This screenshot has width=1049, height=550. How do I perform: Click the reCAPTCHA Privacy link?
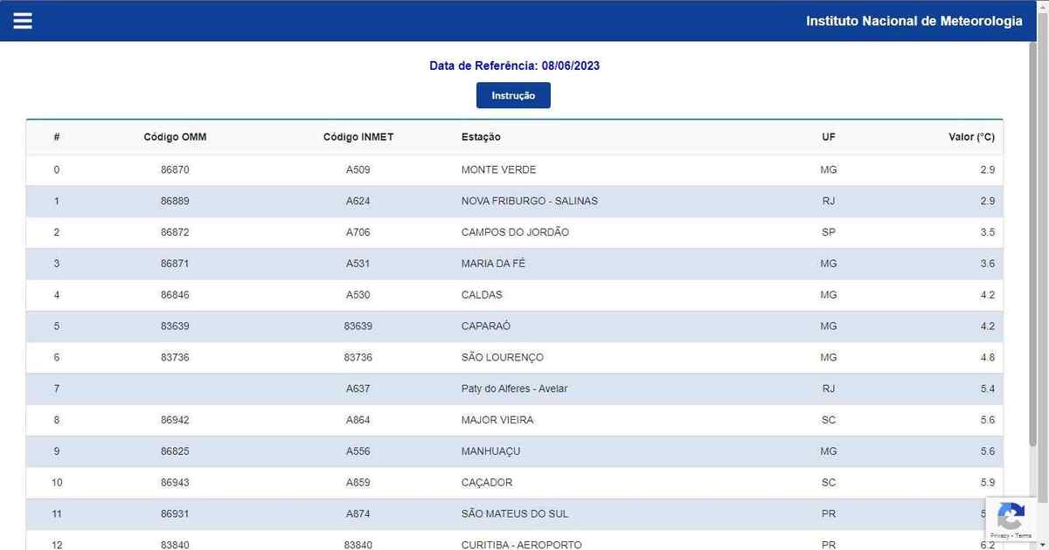[x=1000, y=535]
